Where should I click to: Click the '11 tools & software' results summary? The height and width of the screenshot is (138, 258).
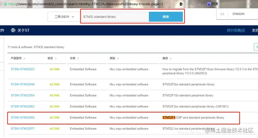[x=36, y=47]
